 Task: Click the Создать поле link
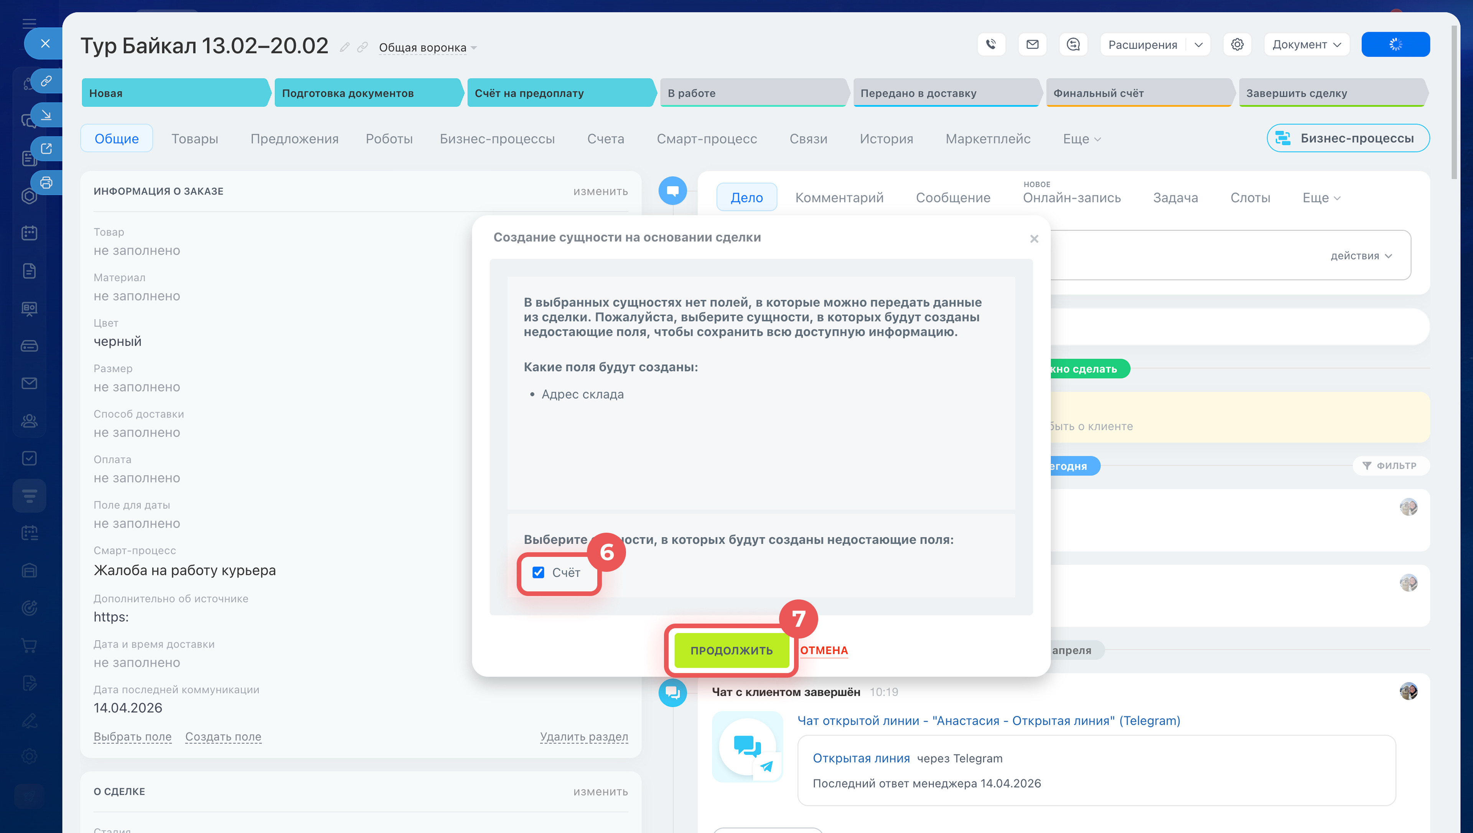[x=223, y=736]
